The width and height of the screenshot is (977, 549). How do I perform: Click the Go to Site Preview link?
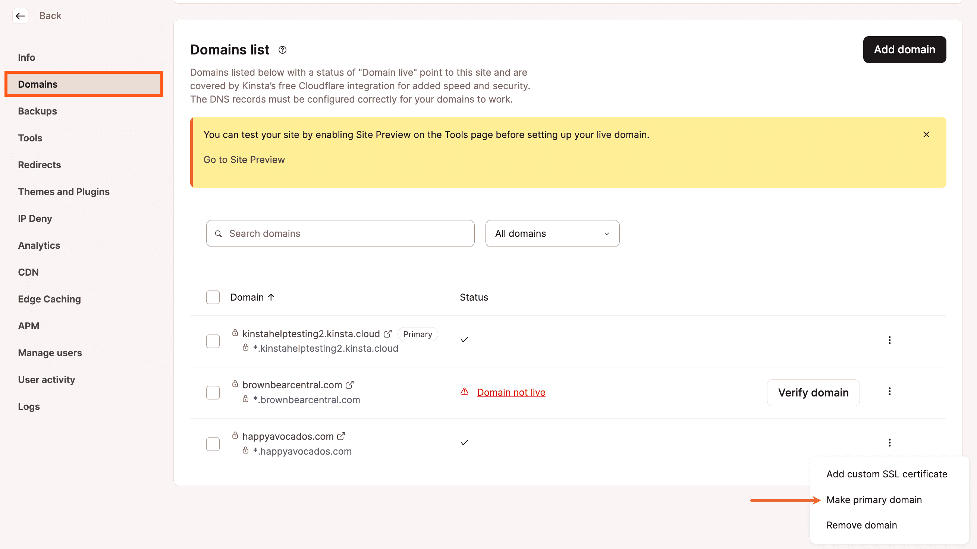coord(244,159)
